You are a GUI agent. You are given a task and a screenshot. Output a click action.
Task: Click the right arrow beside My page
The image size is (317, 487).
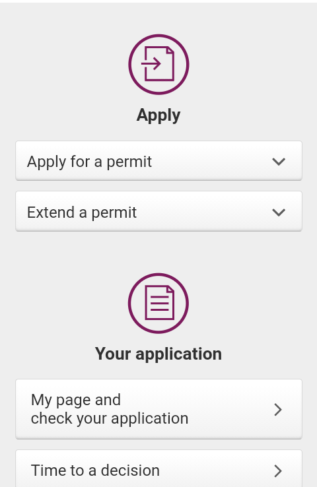pos(278,410)
